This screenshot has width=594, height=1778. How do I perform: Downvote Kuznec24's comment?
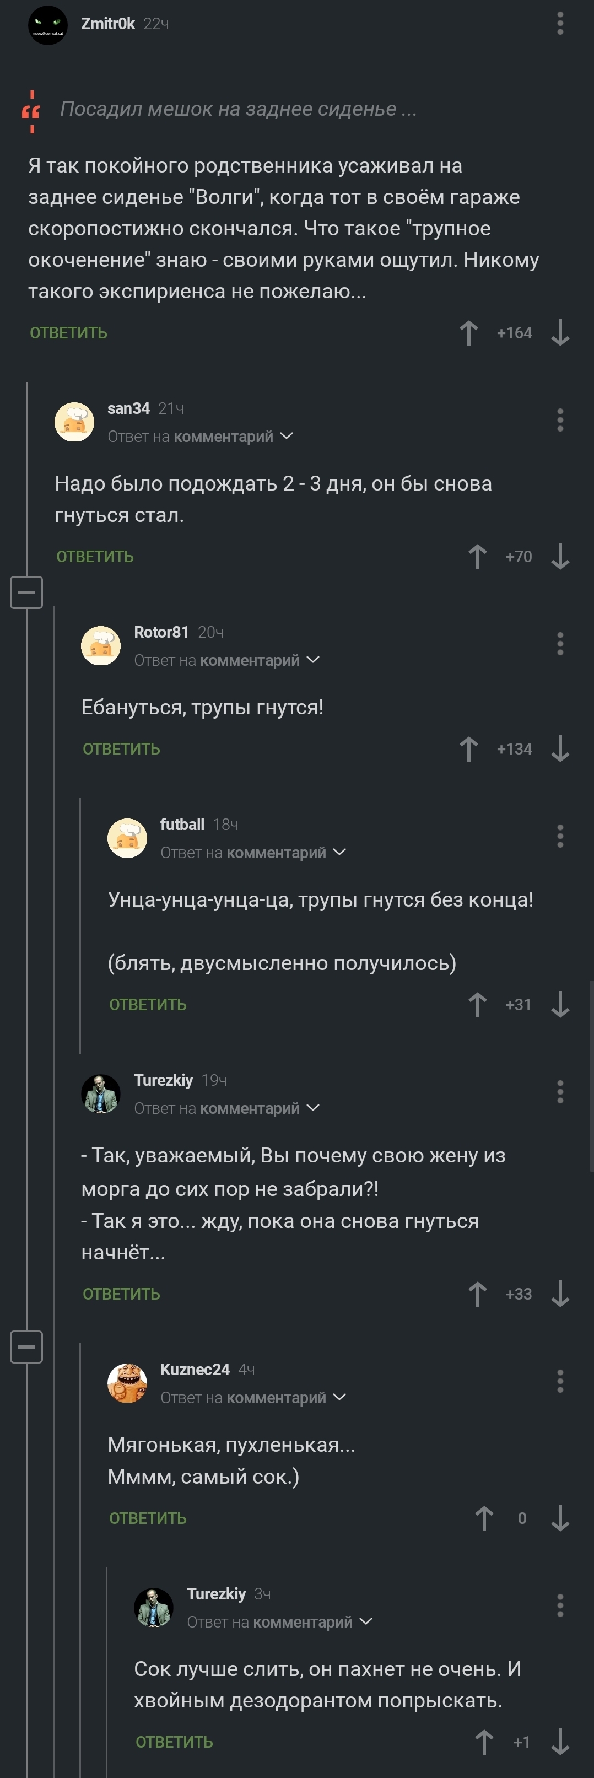pos(559,1518)
